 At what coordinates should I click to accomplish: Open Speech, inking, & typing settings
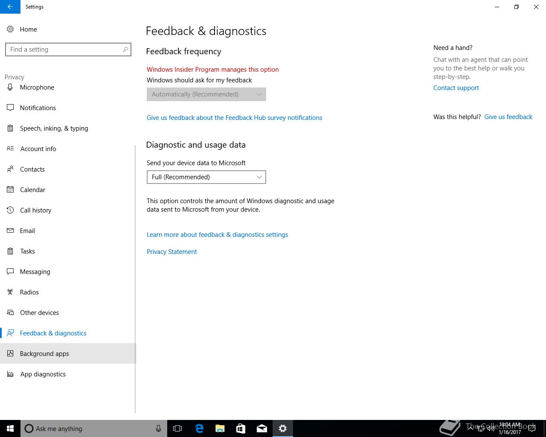click(68, 128)
